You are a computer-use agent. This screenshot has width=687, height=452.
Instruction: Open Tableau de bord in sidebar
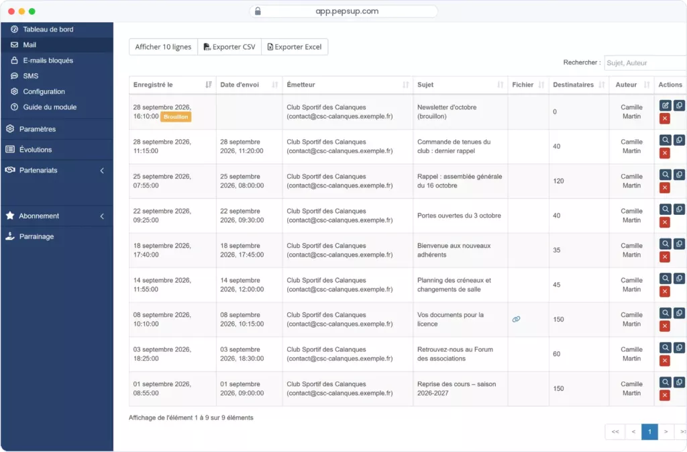coord(57,30)
